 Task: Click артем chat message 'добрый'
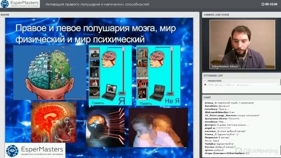214,150
